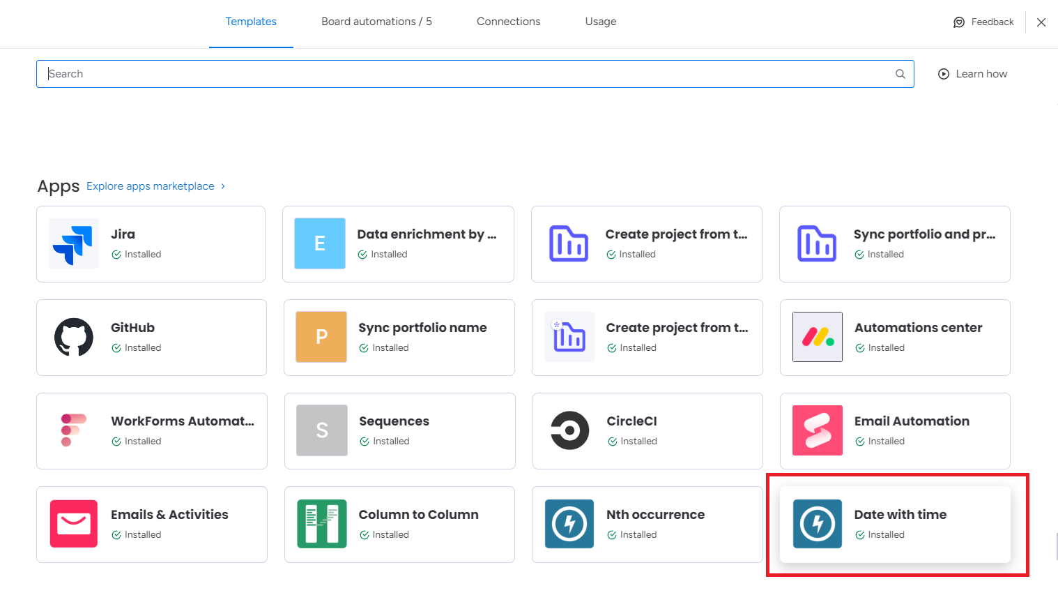
Task: Click the Column to Column green icon
Action: (x=322, y=524)
